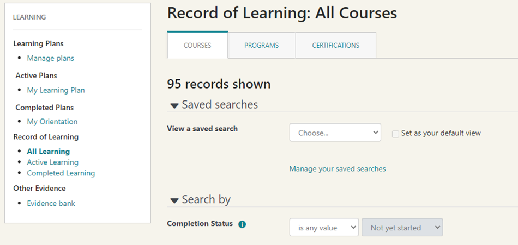
Task: View Active Learning records
Action: [52, 162]
